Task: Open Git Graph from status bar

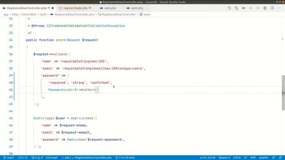Action: [x=52, y=158]
